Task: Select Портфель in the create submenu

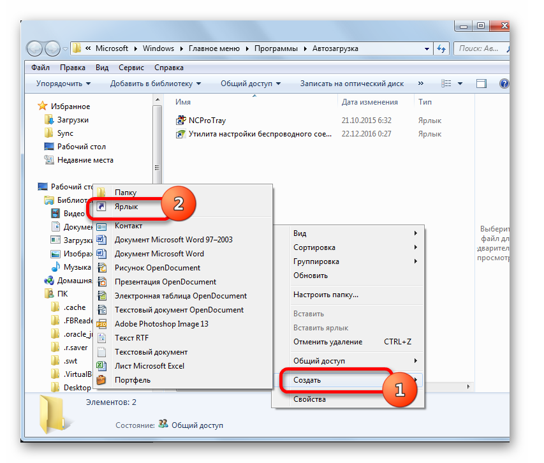Action: 132,380
